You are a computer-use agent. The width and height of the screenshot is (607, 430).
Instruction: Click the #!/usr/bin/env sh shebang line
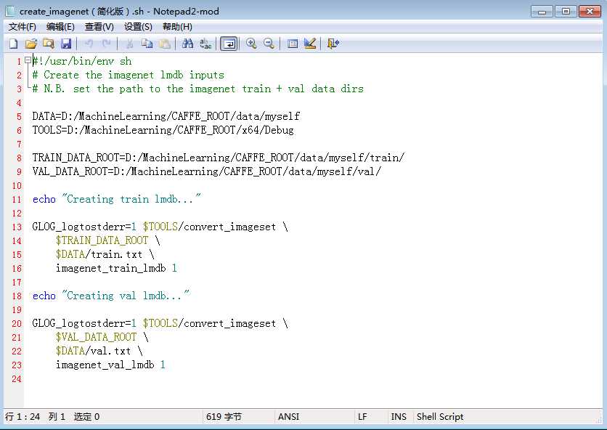pos(82,61)
